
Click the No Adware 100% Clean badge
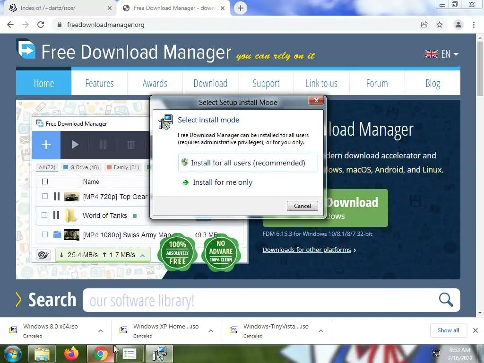221,252
